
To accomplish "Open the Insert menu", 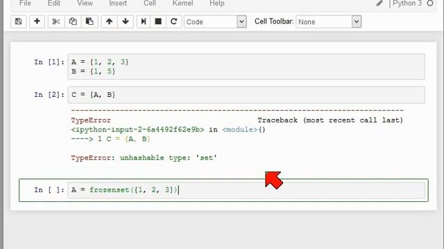I will 118,3.
